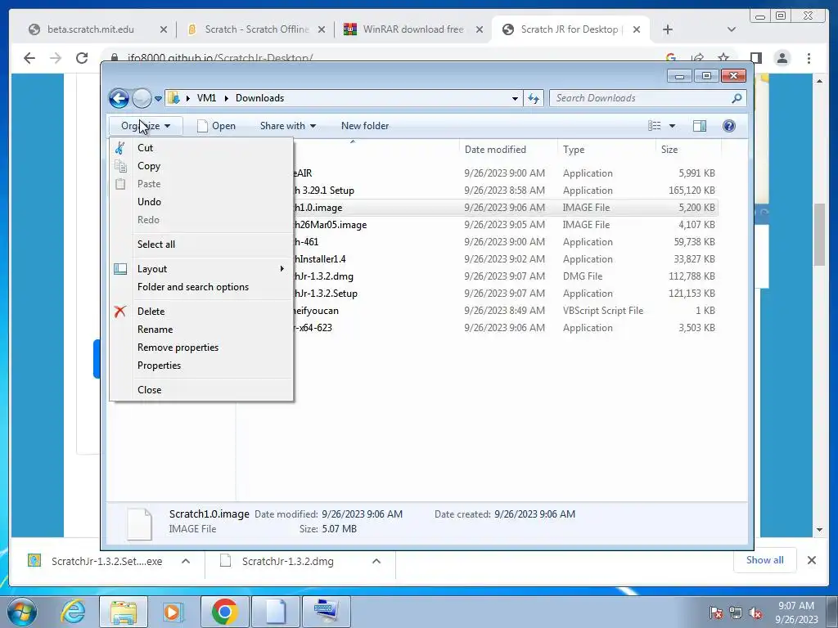Click VM1 in the address breadcrumb

click(x=206, y=98)
